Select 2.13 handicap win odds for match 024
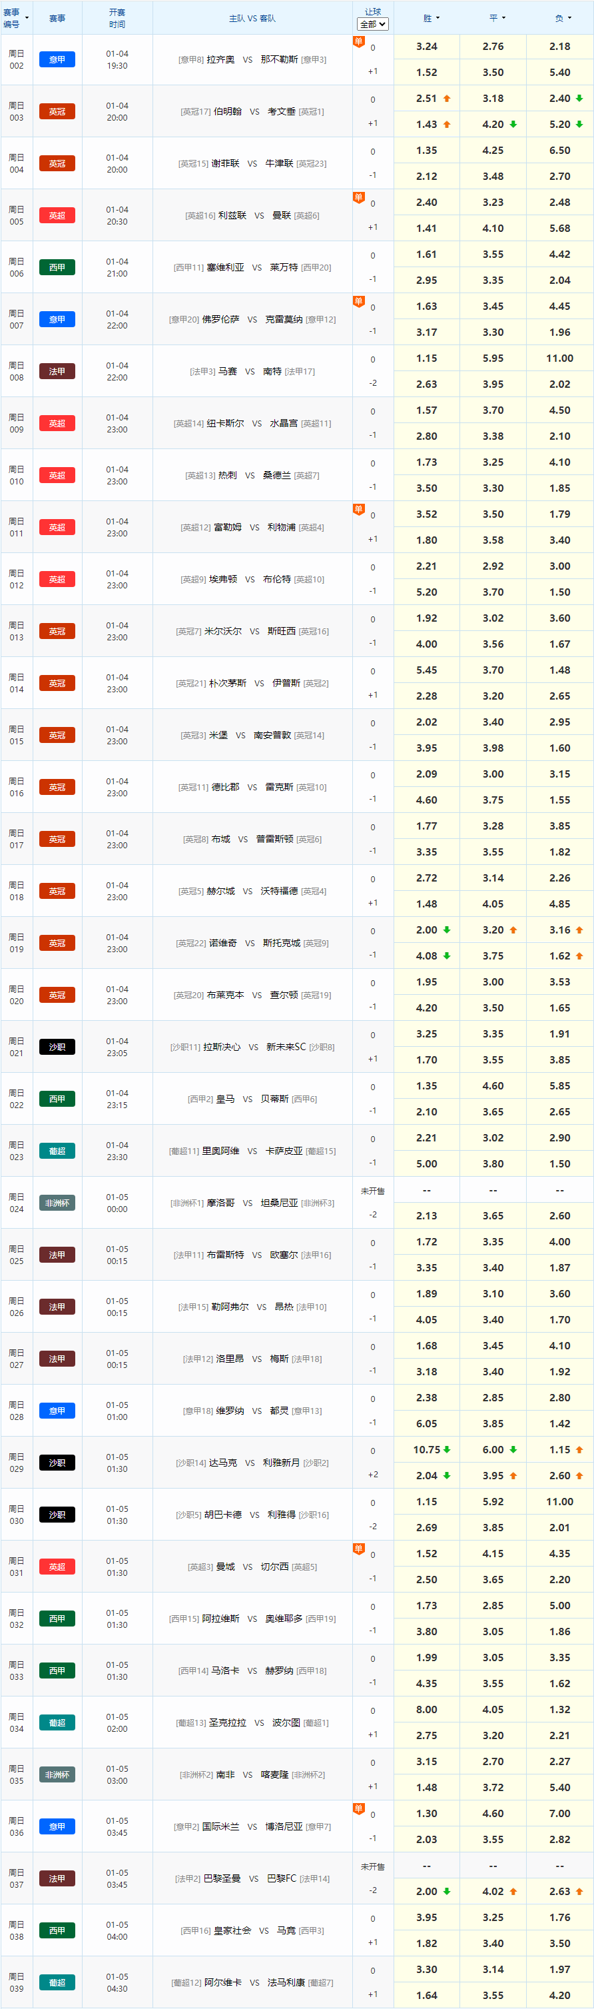This screenshot has height=2009, width=594. pyautogui.click(x=426, y=1216)
